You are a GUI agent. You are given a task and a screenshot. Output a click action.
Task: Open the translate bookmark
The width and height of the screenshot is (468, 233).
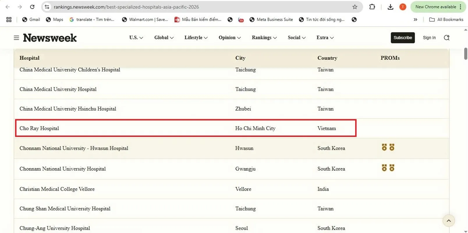tap(92, 20)
